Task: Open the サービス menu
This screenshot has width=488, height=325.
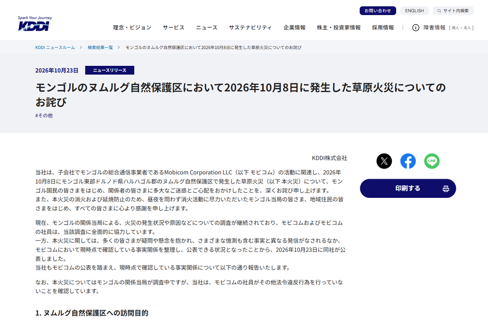Action: click(x=174, y=28)
